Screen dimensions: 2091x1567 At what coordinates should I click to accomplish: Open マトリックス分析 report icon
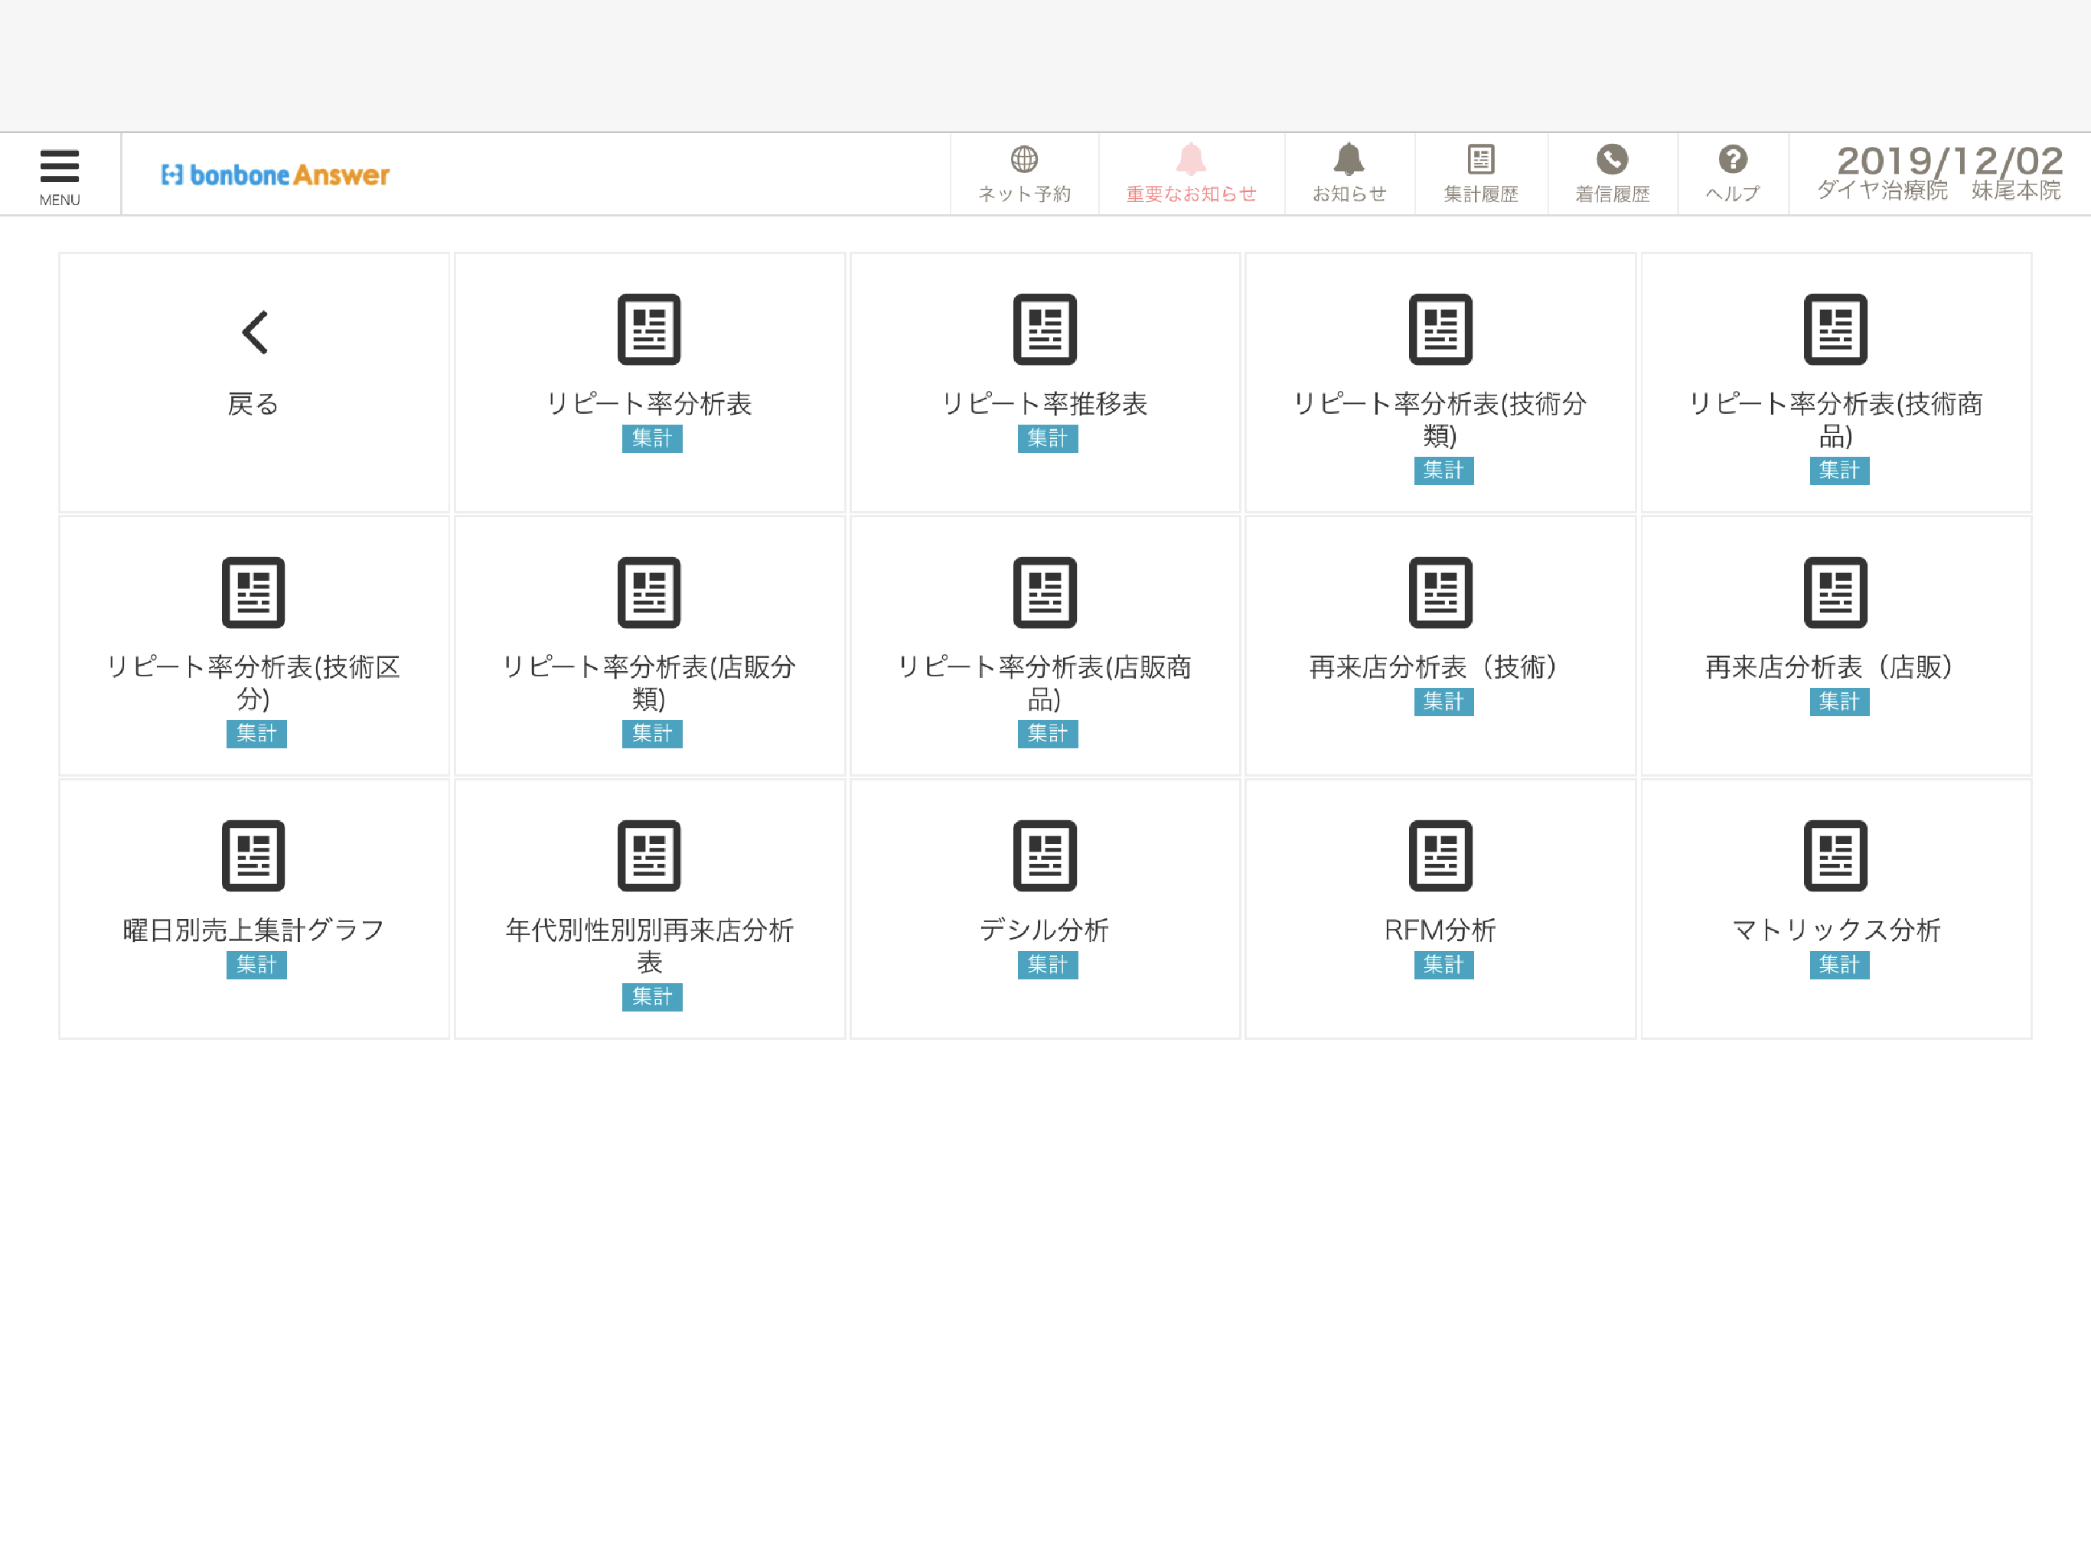coord(1836,855)
